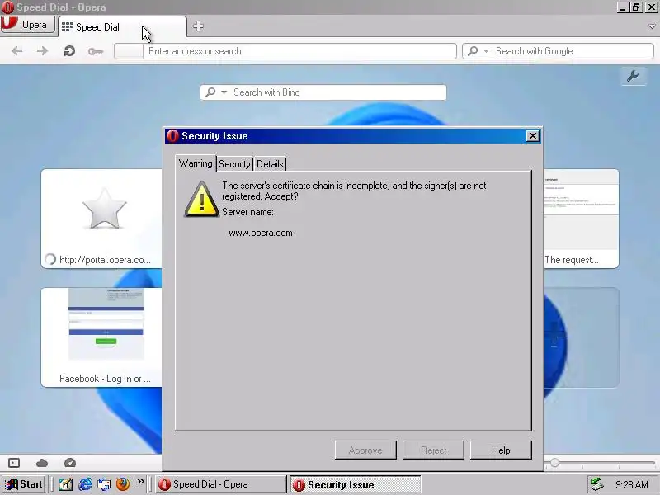The width and height of the screenshot is (660, 495).
Task: Expand the Bing search engine dropdown
Action: click(x=224, y=92)
